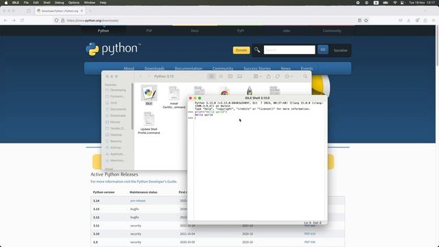439x247 pixels.
Task: Select the PSF top tab
Action: pyautogui.click(x=149, y=31)
